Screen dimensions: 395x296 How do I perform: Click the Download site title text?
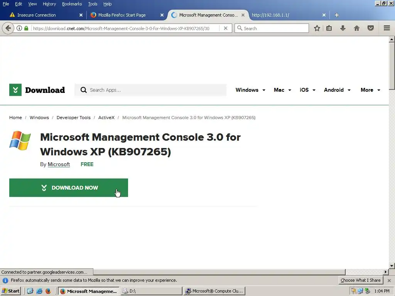pyautogui.click(x=45, y=90)
